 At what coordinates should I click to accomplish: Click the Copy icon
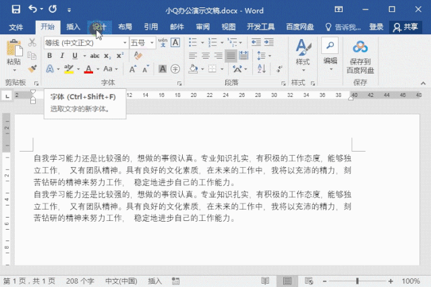[x=32, y=56]
